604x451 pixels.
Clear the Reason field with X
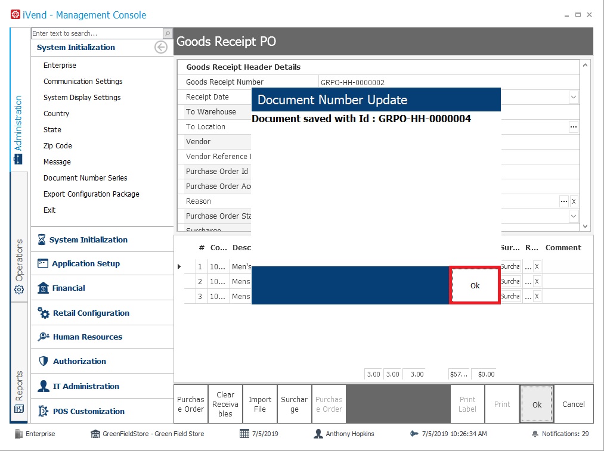574,201
